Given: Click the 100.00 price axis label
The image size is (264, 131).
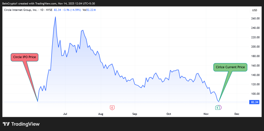Looking at the screenshot, I should pyautogui.click(x=255, y=94).
